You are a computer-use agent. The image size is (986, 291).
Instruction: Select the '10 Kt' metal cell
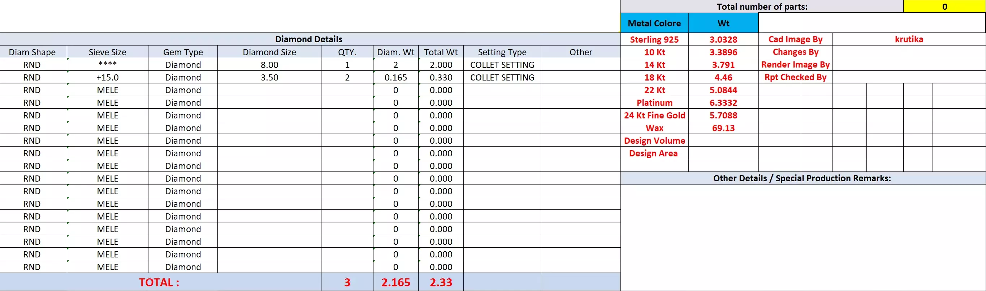[654, 52]
